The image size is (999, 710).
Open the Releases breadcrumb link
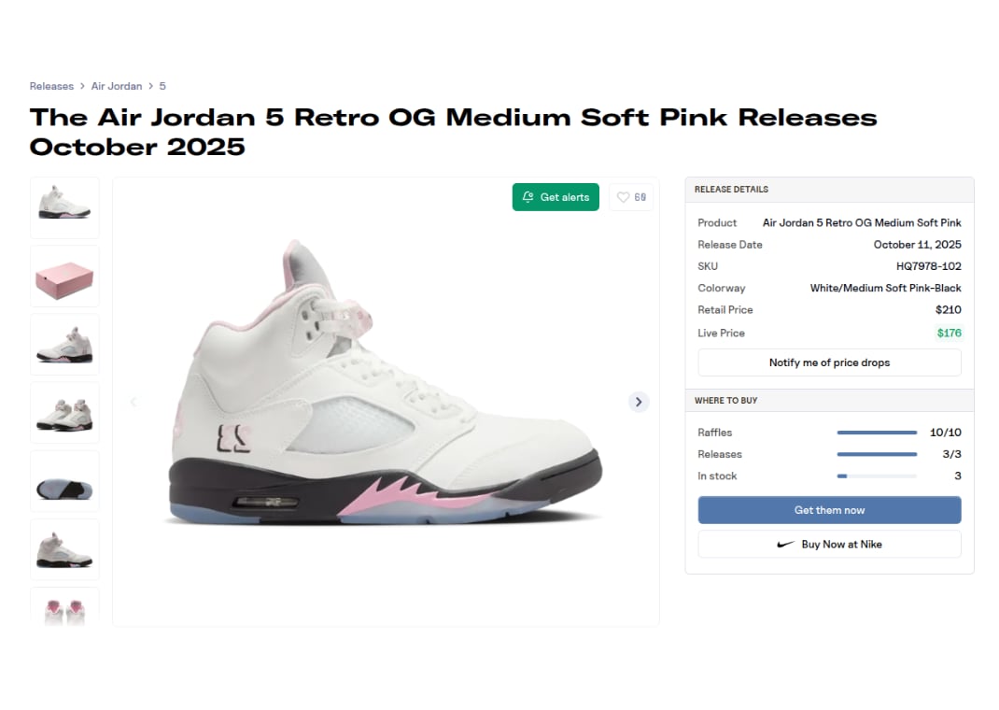[x=51, y=86]
